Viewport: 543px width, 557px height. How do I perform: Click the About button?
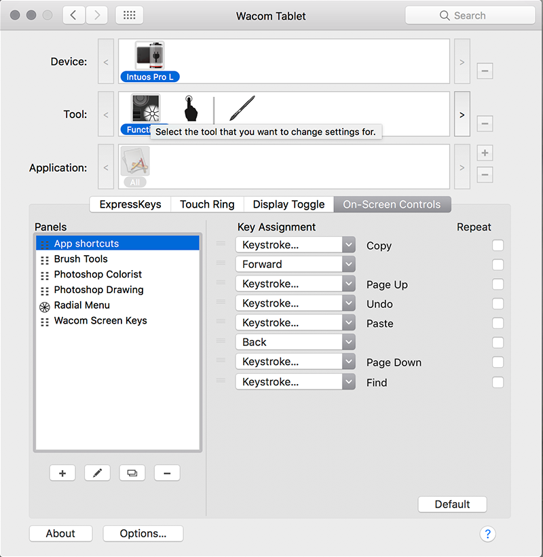[61, 533]
